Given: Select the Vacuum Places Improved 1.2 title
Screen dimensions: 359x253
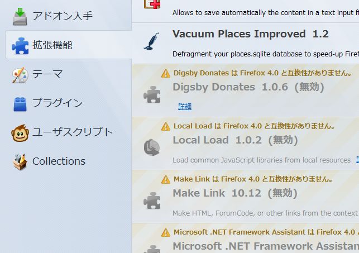Looking at the screenshot, I should pyautogui.click(x=251, y=34).
